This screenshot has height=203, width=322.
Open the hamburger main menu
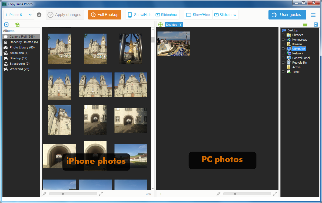pos(313,15)
